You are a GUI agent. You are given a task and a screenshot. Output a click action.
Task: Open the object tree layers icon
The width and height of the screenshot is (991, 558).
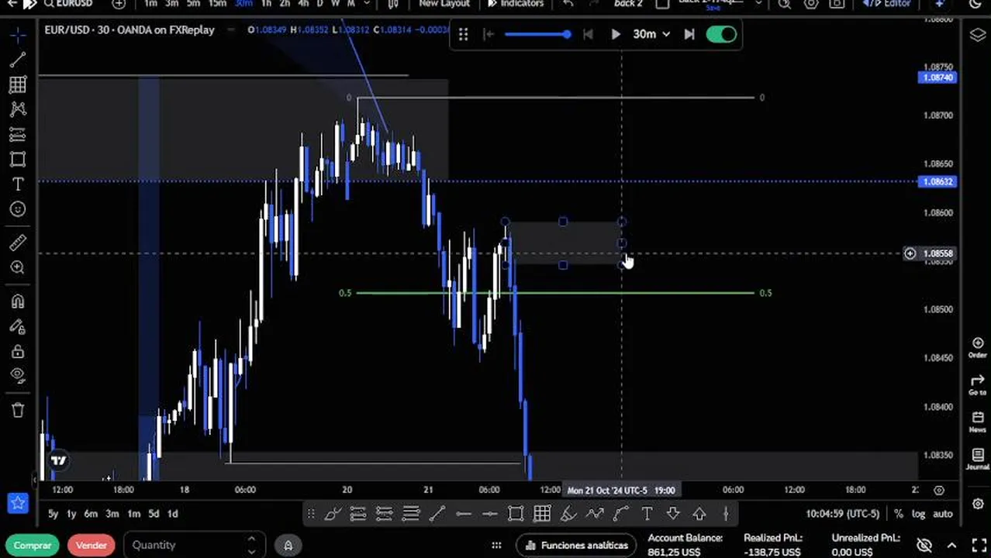(977, 35)
